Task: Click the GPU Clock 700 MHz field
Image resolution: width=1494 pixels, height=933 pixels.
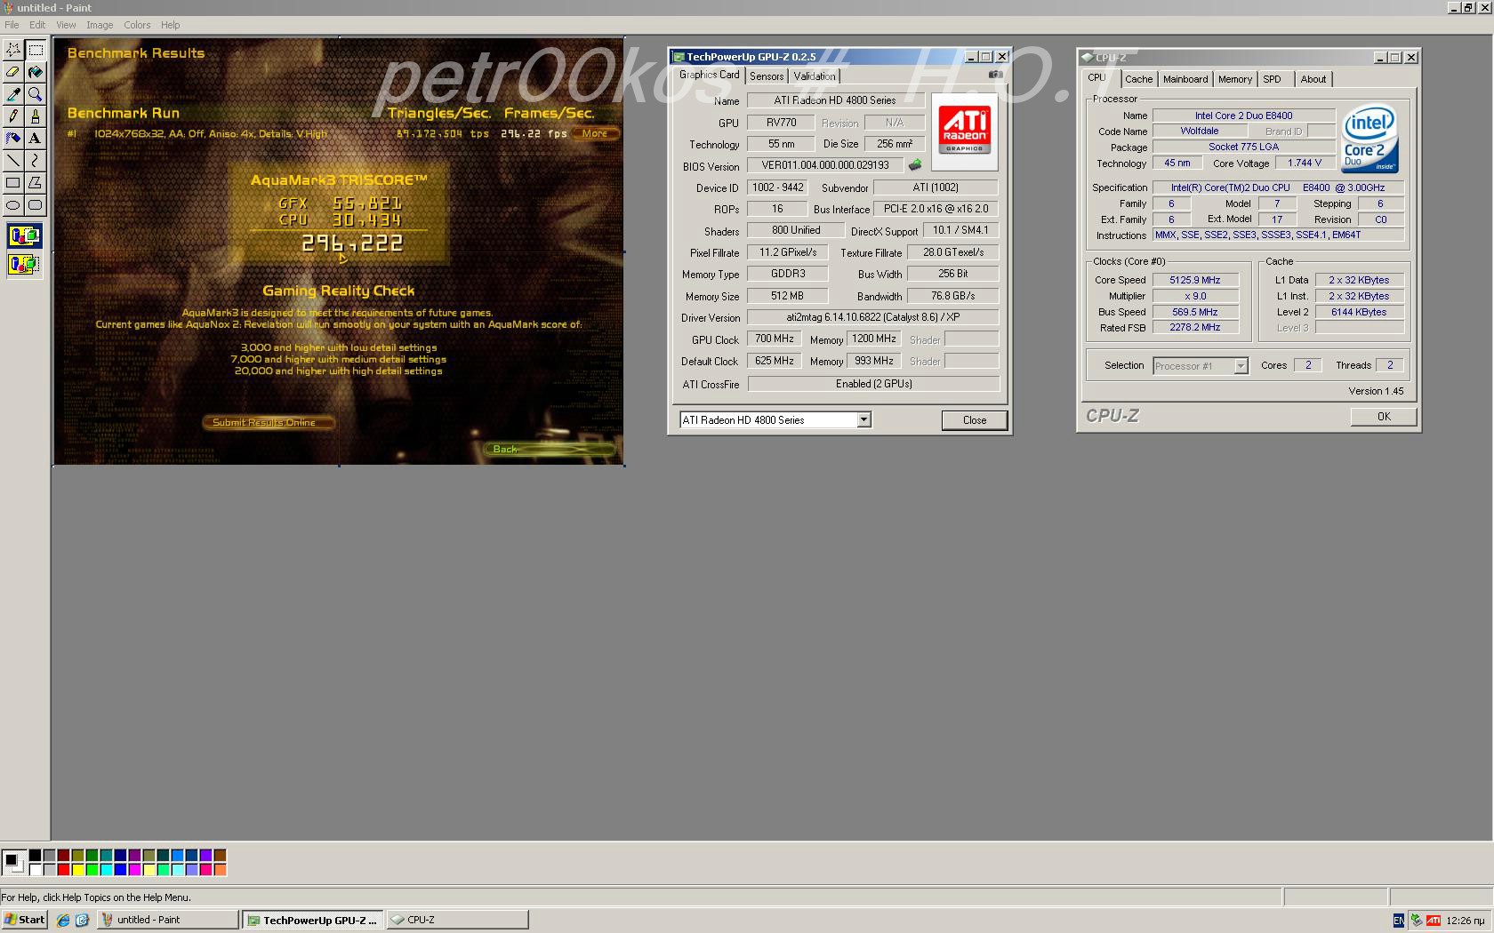Action: pyautogui.click(x=774, y=339)
